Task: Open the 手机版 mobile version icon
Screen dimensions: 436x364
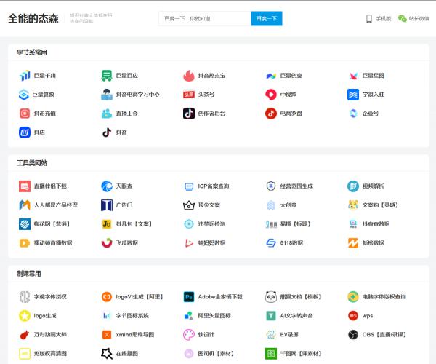Action: point(369,19)
